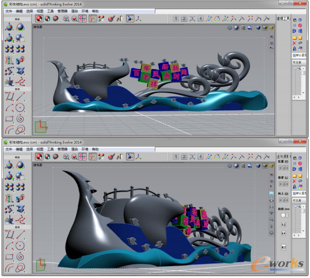Select the red points path tool in bottom window palette
This screenshot has height=278, width=310.
[x=21, y=220]
